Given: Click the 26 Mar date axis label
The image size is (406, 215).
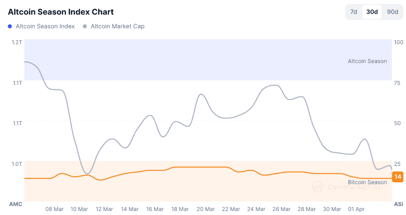Looking at the screenshot, I should pyautogui.click(x=281, y=209).
